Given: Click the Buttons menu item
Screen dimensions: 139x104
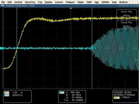Looking at the screenshot, I should [x=123, y=2].
